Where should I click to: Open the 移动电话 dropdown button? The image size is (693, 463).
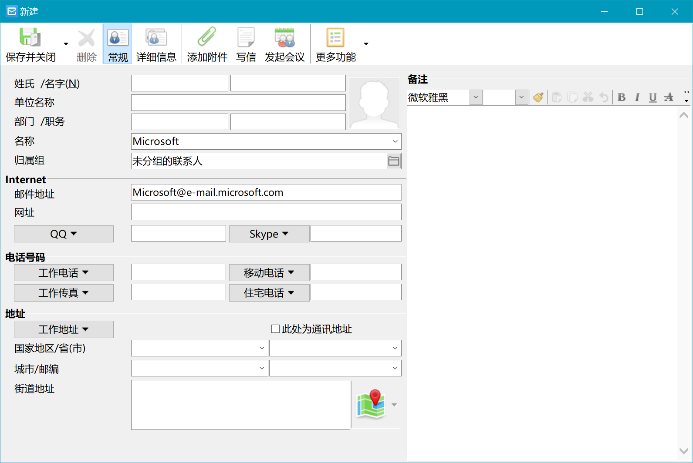tap(269, 272)
